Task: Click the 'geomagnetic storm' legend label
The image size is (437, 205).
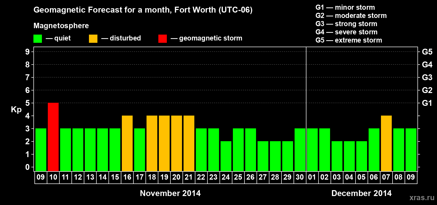Action: tap(211, 38)
